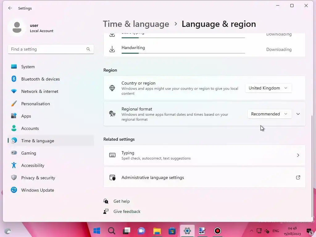
Task: Click the muted volume tray icon
Action: point(267,231)
